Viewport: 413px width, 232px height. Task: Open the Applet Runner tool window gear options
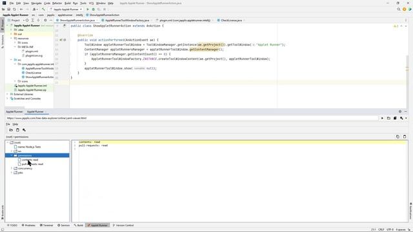[400, 111]
